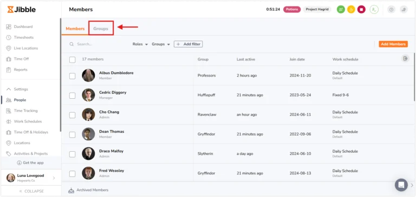The height and width of the screenshot is (197, 416).
Task: Select Draco Malfoy's checkbox
Action: [x=73, y=154]
